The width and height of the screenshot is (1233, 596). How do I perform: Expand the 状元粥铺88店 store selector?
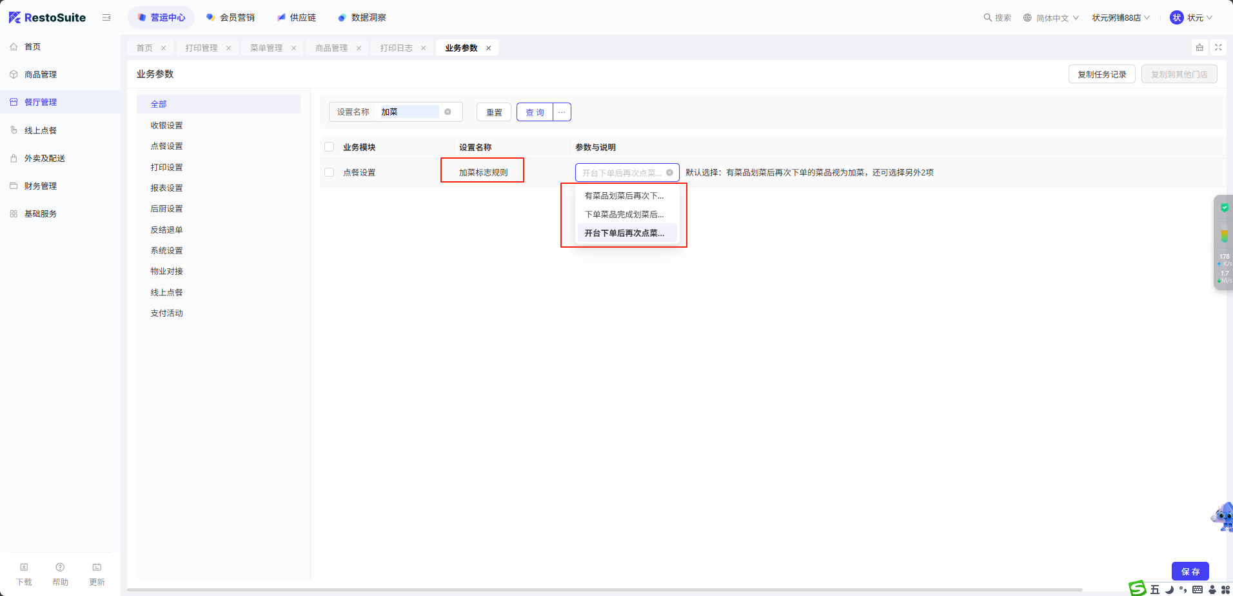1120,18
